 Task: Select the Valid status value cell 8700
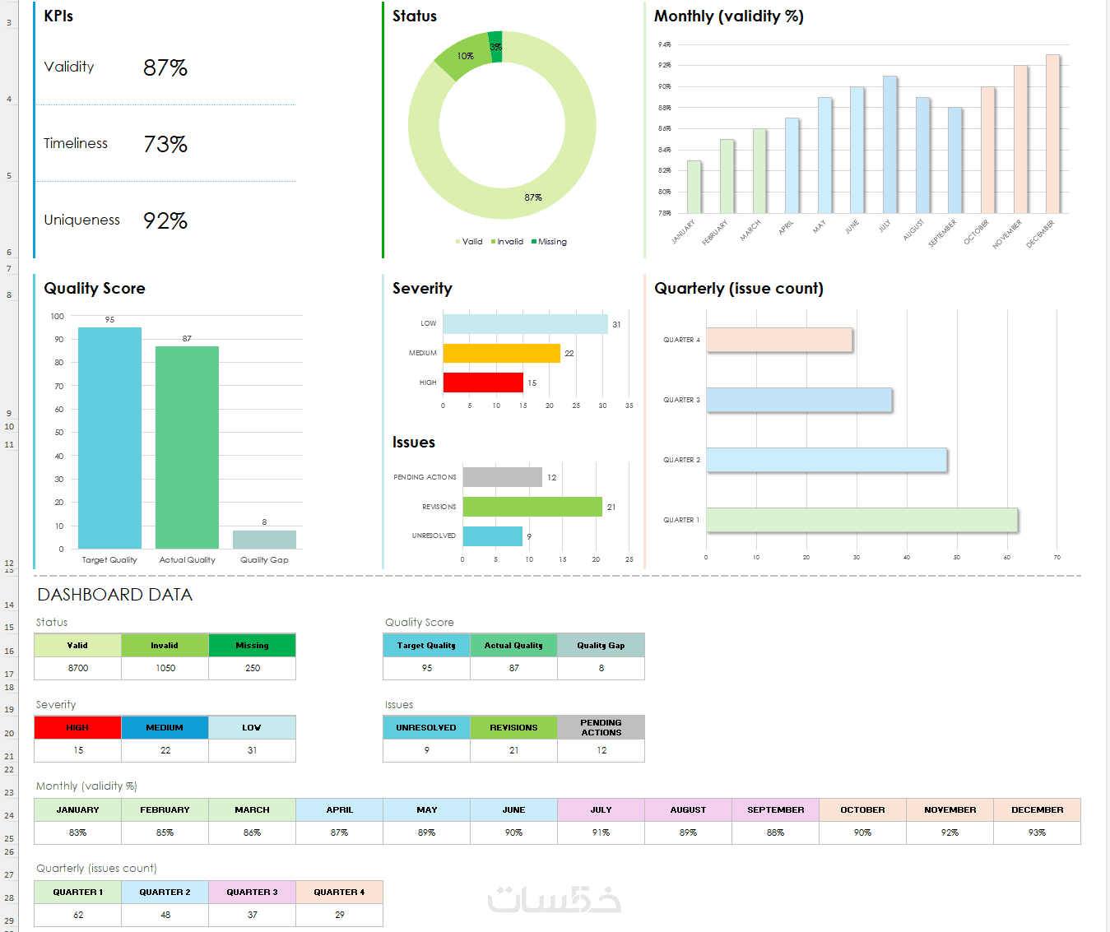[x=77, y=668]
